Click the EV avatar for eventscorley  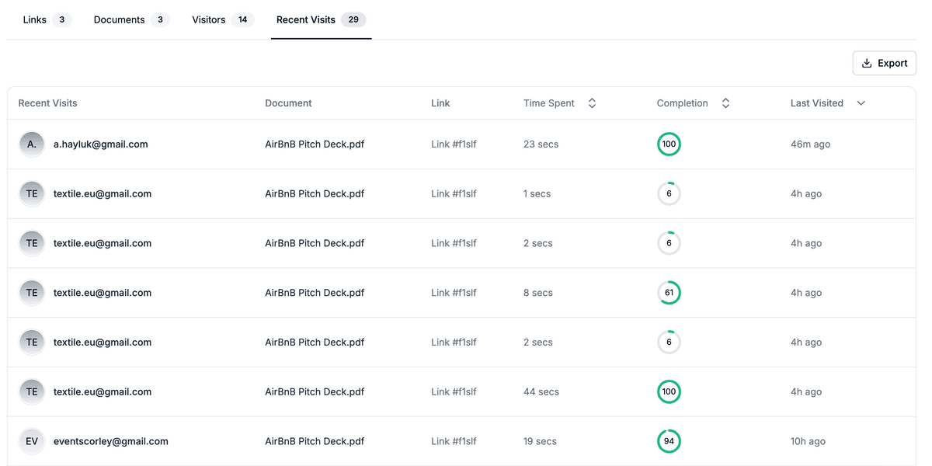tap(32, 441)
